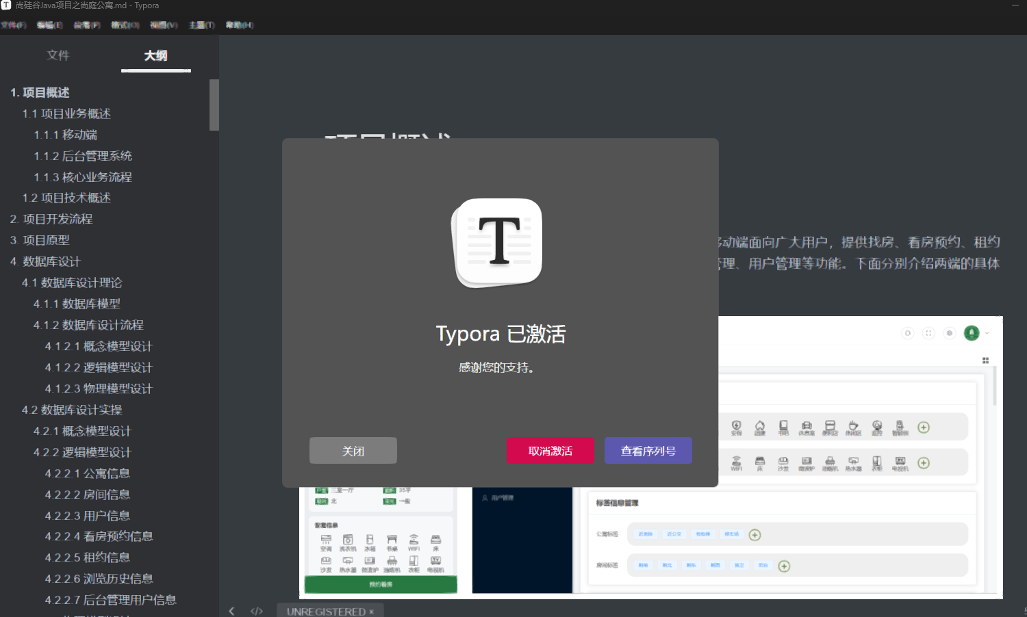Open the 帮助(H) menu

coord(240,25)
